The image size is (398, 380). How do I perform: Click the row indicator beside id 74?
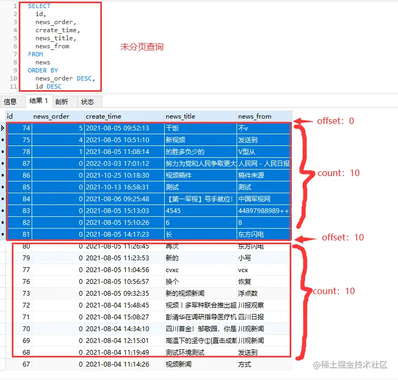[x=3, y=128]
